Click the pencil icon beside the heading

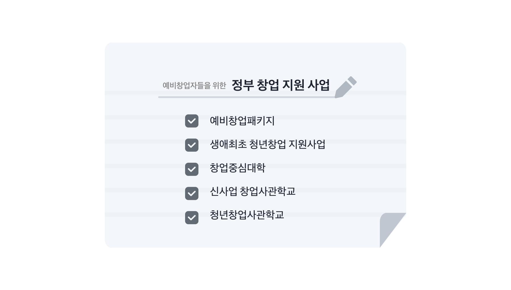[345, 87]
